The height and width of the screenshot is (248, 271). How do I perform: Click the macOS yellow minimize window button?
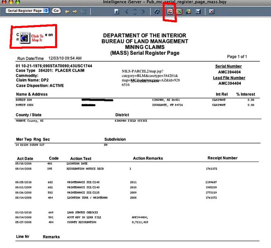(11, 2)
